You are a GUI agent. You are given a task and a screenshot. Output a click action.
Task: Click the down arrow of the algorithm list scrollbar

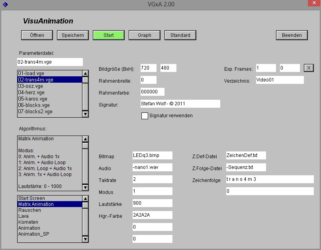pos(85,239)
